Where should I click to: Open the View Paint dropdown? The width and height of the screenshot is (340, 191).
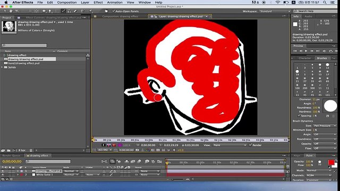point(229,145)
